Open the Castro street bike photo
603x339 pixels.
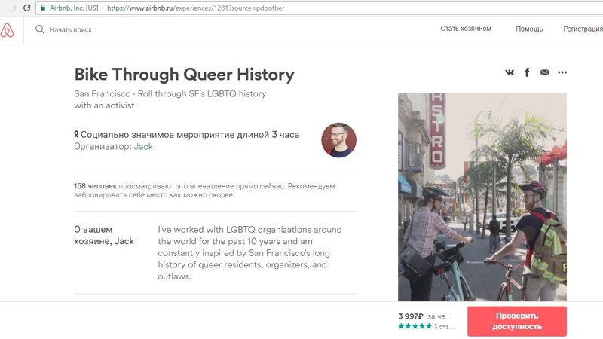click(x=482, y=197)
